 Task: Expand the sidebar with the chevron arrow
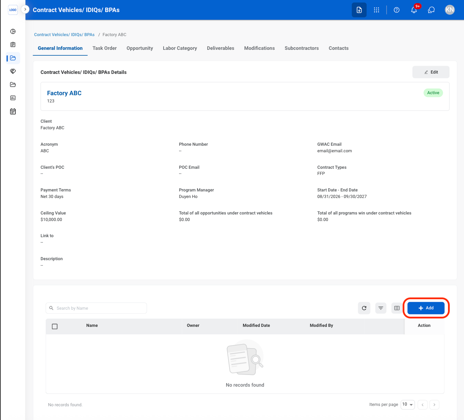pyautogui.click(x=25, y=9)
